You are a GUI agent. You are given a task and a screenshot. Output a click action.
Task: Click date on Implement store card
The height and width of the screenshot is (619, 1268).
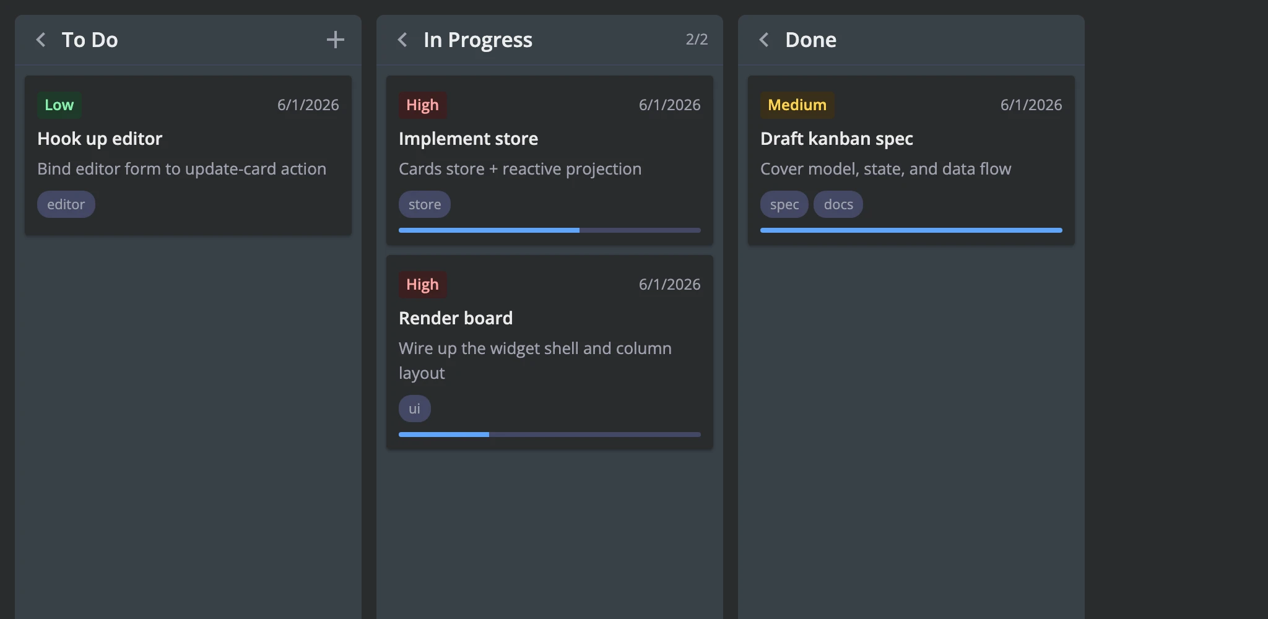pyautogui.click(x=670, y=105)
